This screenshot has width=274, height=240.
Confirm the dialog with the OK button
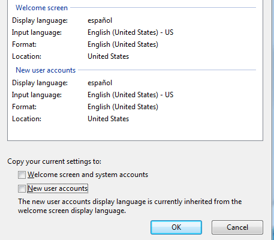[176, 227]
